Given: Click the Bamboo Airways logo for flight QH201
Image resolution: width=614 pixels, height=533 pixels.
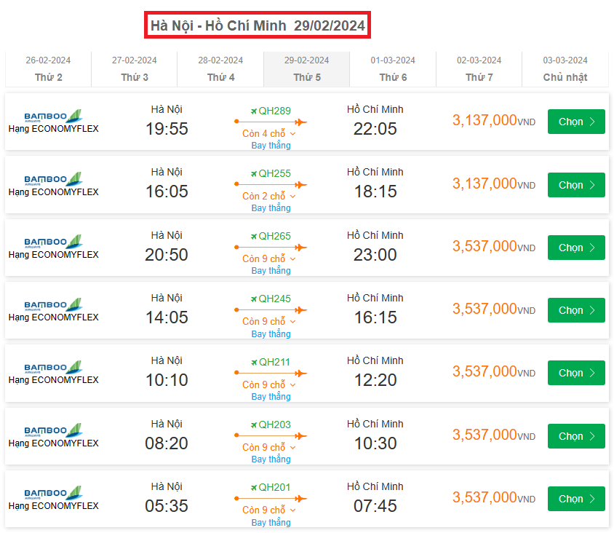Looking at the screenshot, I should pos(52,493).
